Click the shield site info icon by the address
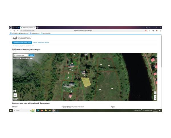171x138 pixels. tap(21, 31)
